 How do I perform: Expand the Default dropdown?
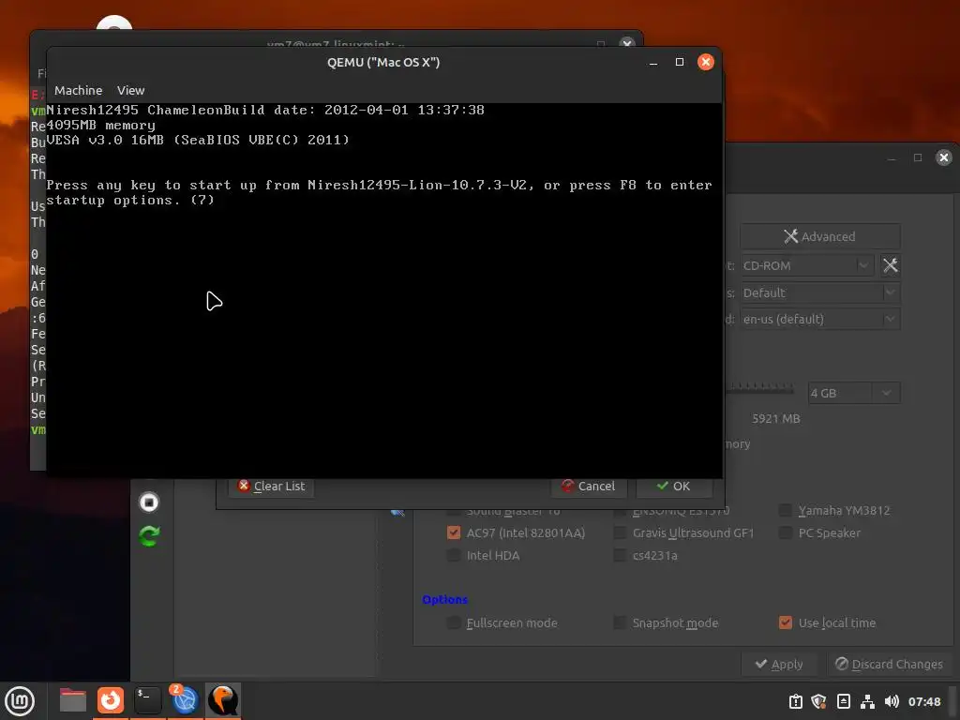coord(819,292)
